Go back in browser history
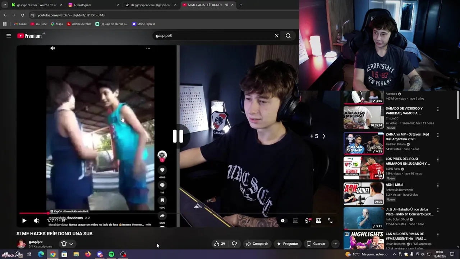Screen dimensions: 460x259 click(5, 15)
